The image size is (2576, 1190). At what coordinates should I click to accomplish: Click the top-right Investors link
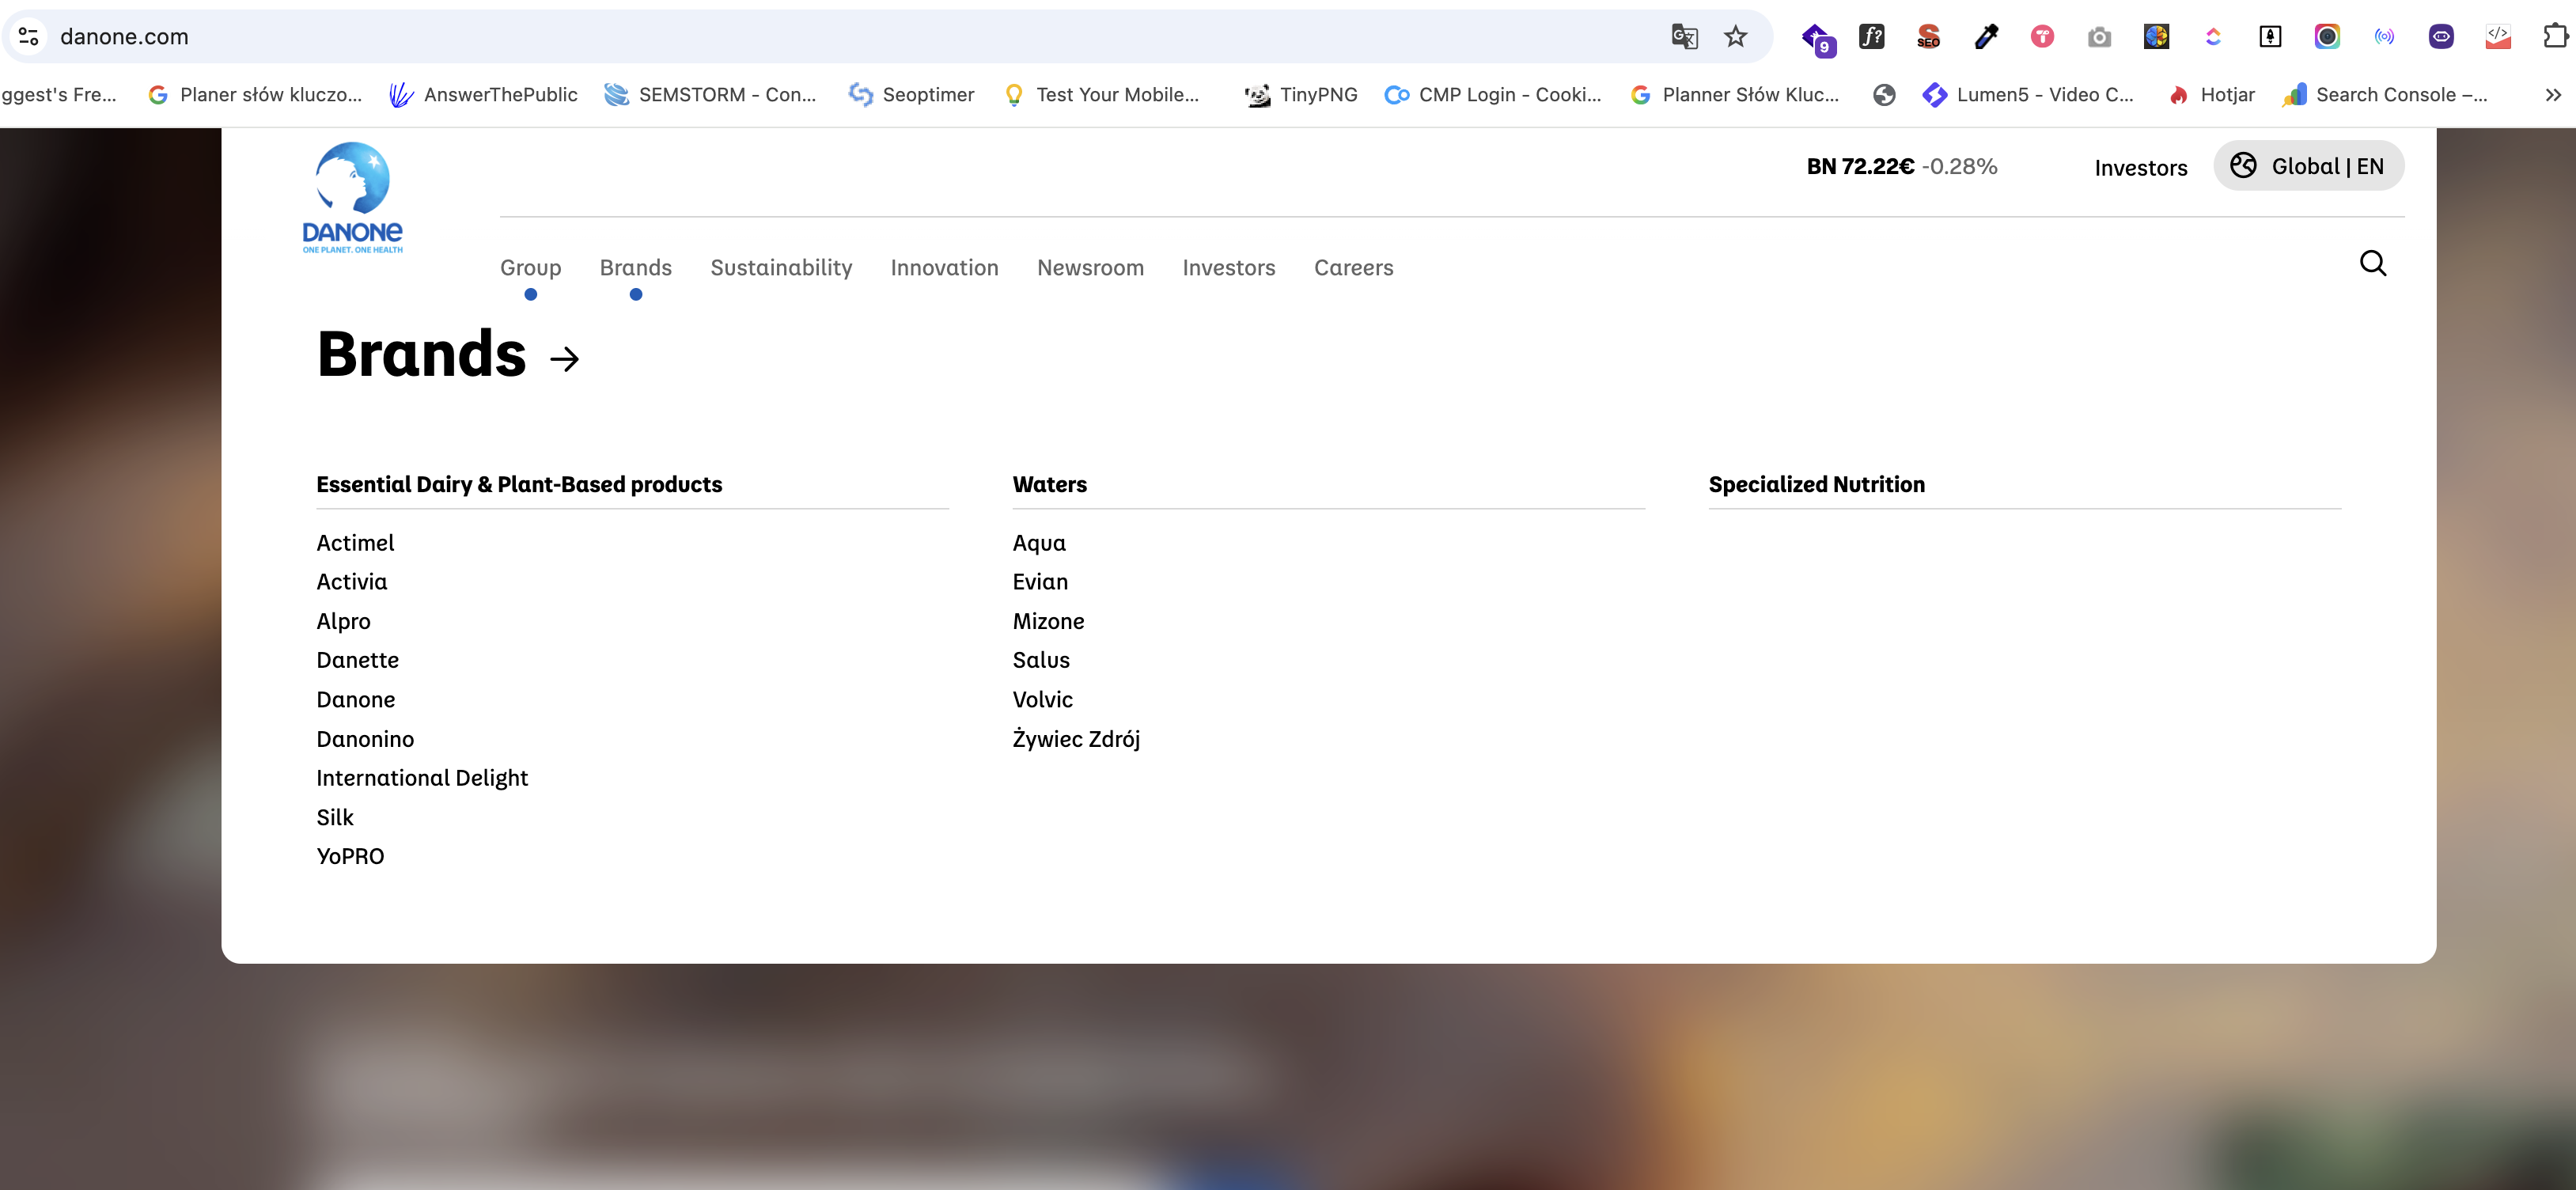pos(2140,168)
